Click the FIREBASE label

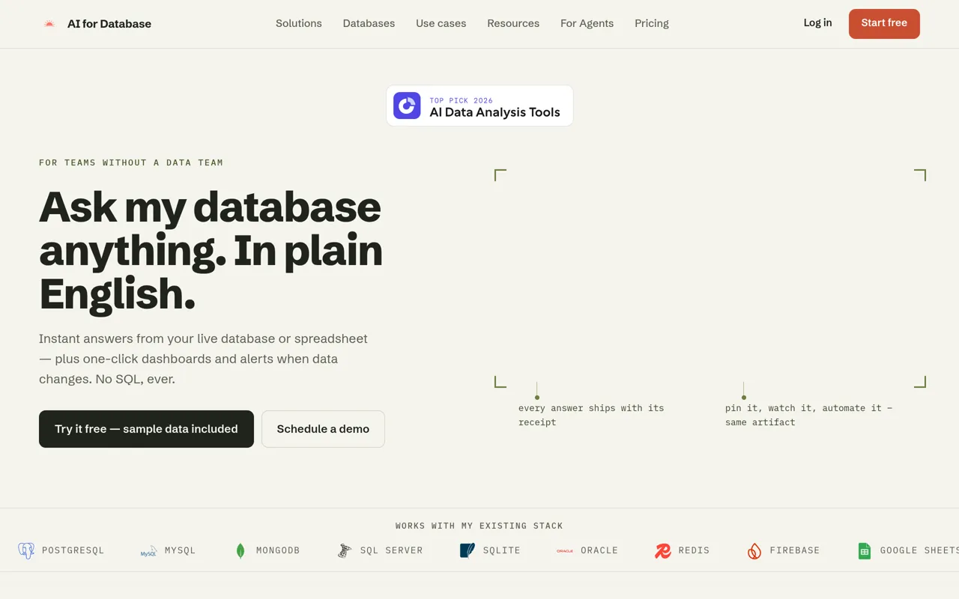click(x=795, y=550)
